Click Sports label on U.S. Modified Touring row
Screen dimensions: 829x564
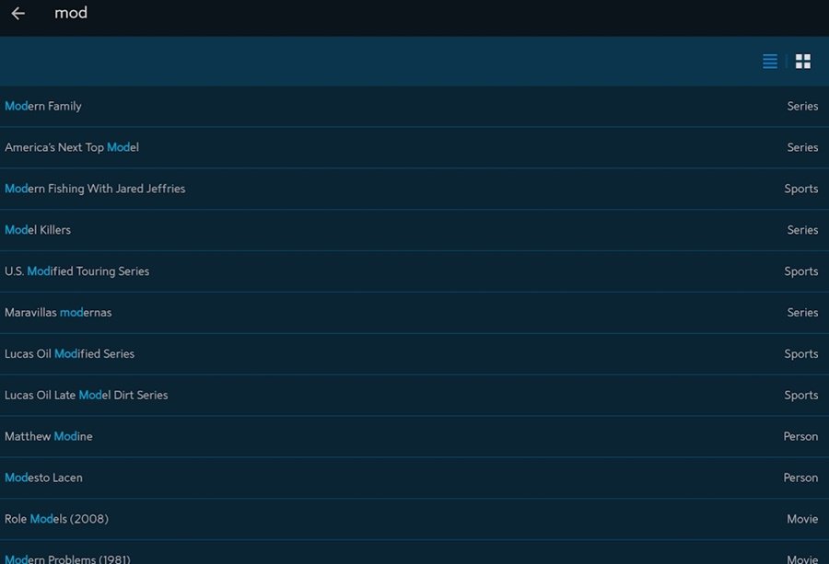click(x=801, y=271)
